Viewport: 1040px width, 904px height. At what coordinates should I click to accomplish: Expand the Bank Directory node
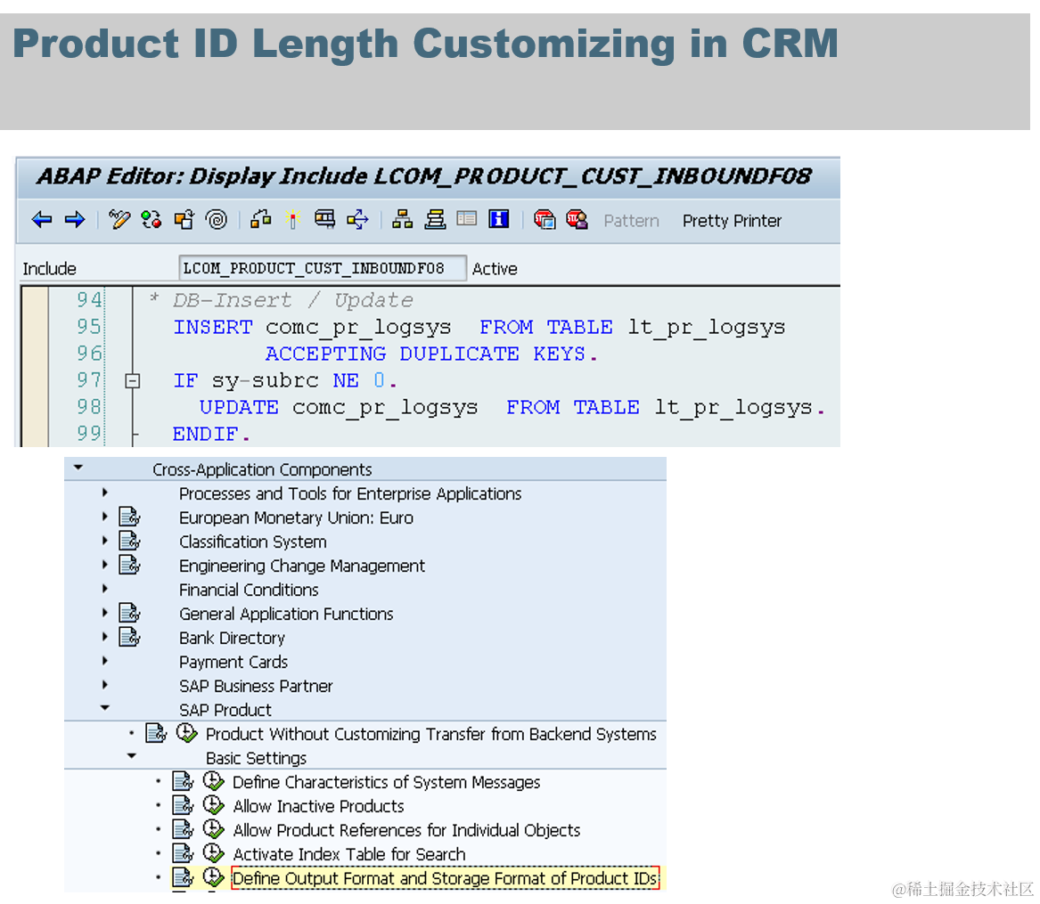click(105, 637)
